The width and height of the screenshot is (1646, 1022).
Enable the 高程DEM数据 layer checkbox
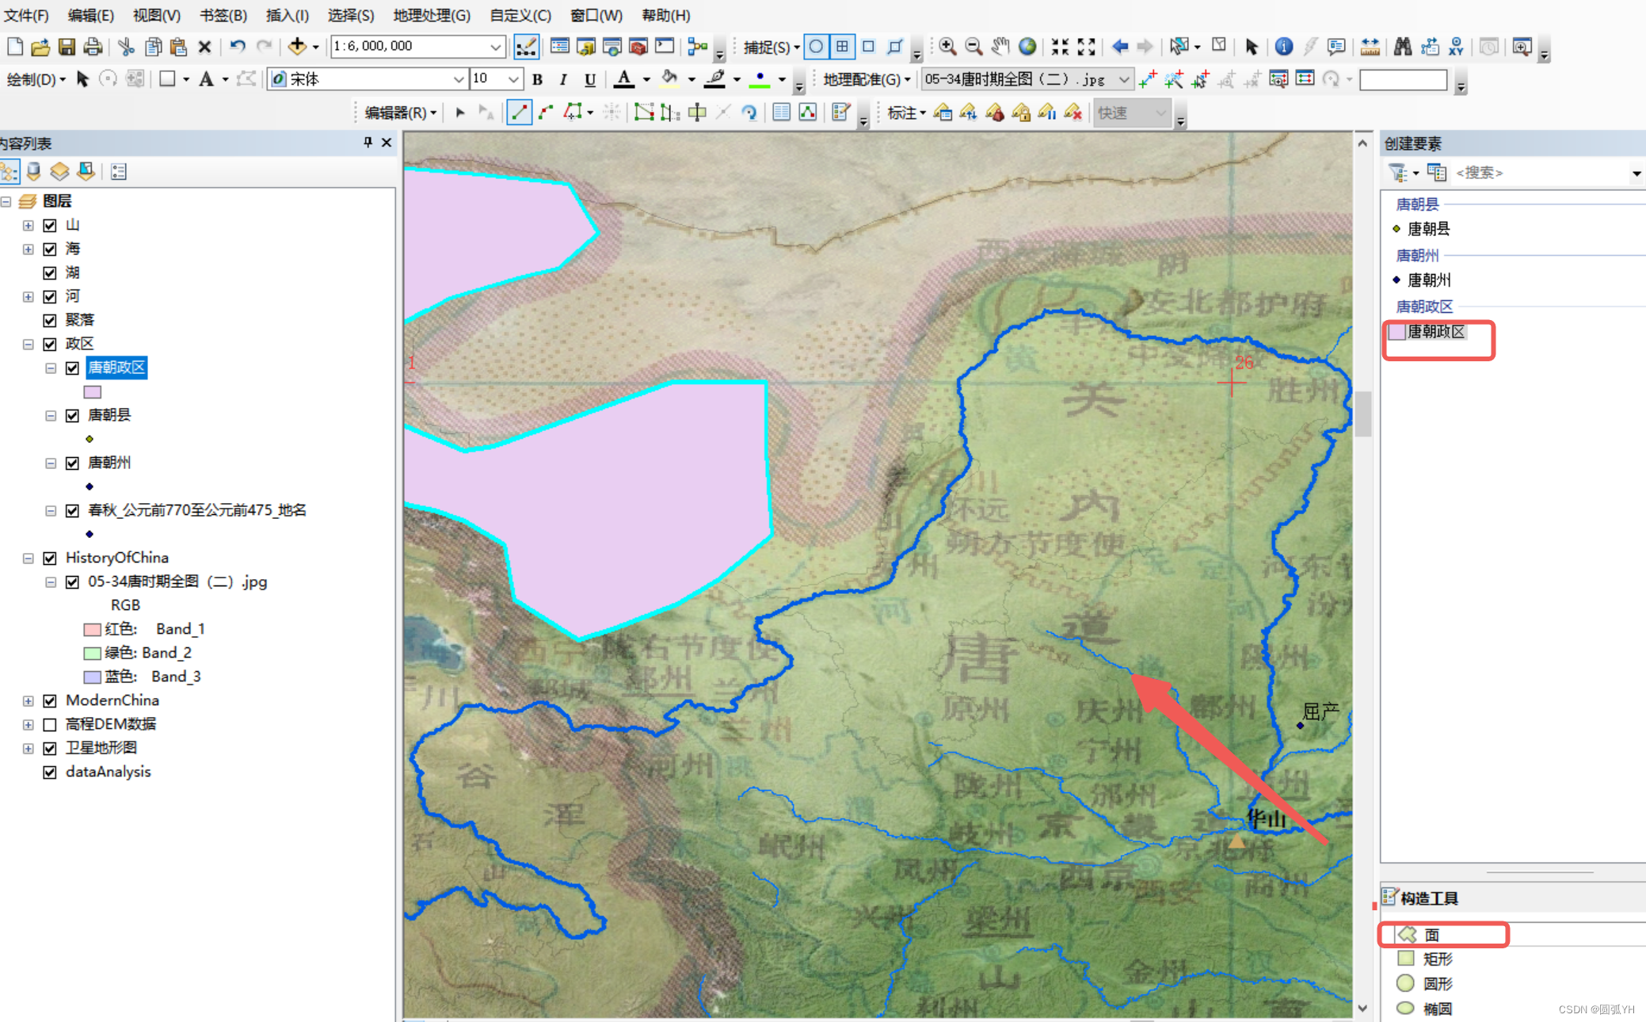[50, 724]
